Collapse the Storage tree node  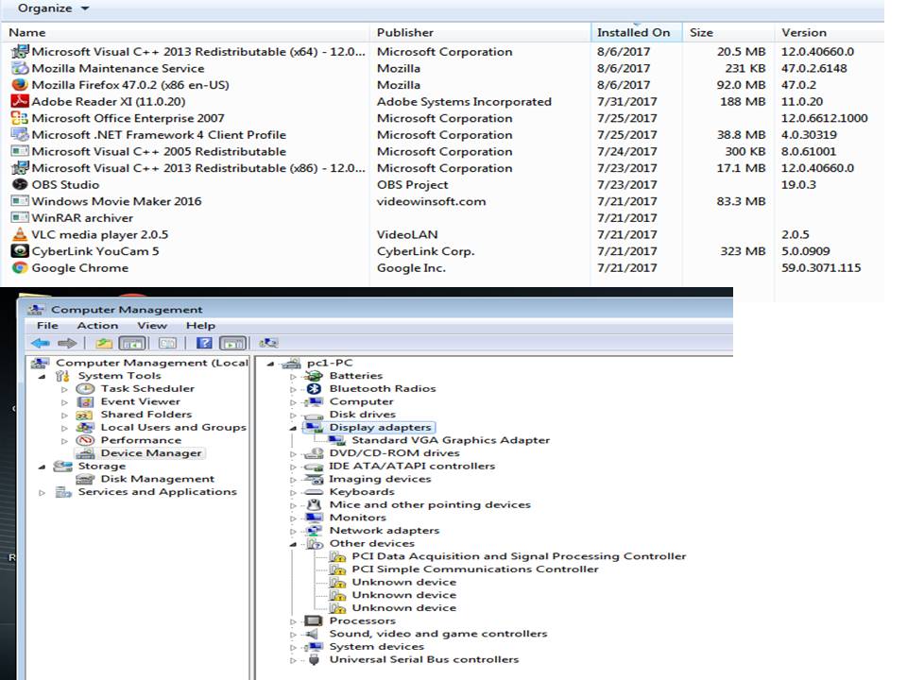click(x=42, y=467)
